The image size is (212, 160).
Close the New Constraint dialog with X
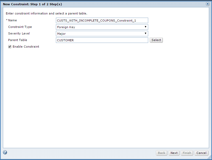coord(208,4)
